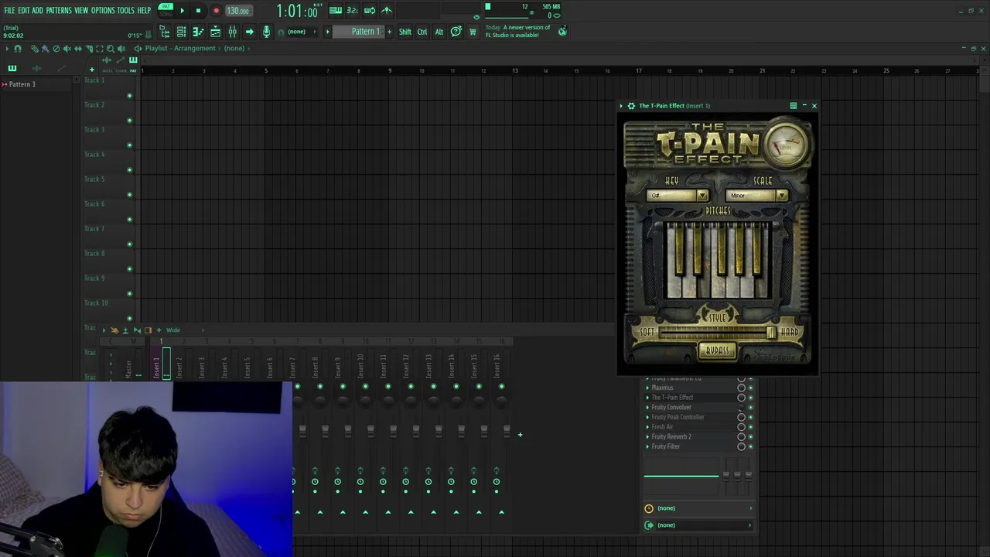The width and height of the screenshot is (990, 557).
Task: Mute Track 1 green playlist LED
Action: [x=129, y=96]
